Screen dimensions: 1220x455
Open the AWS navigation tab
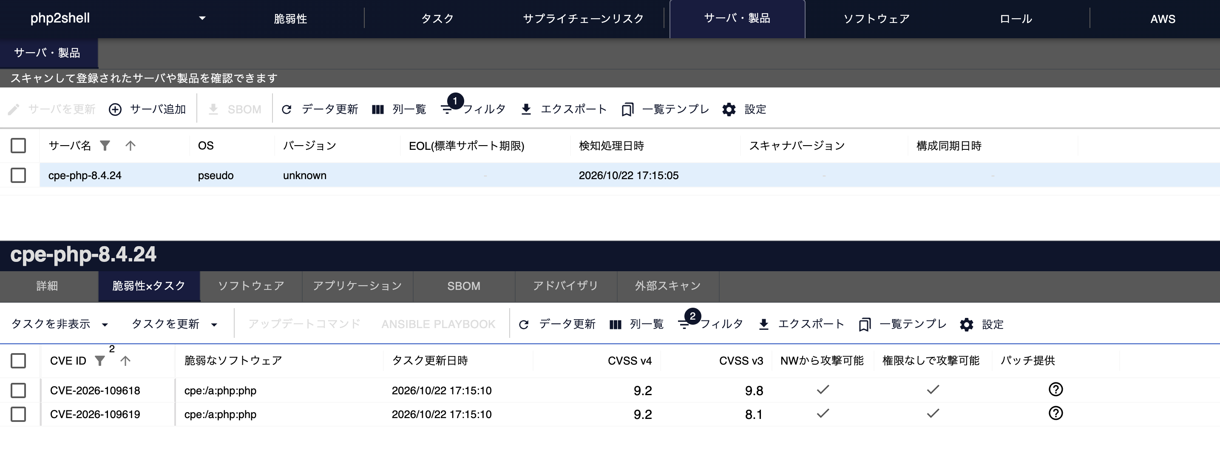point(1163,19)
